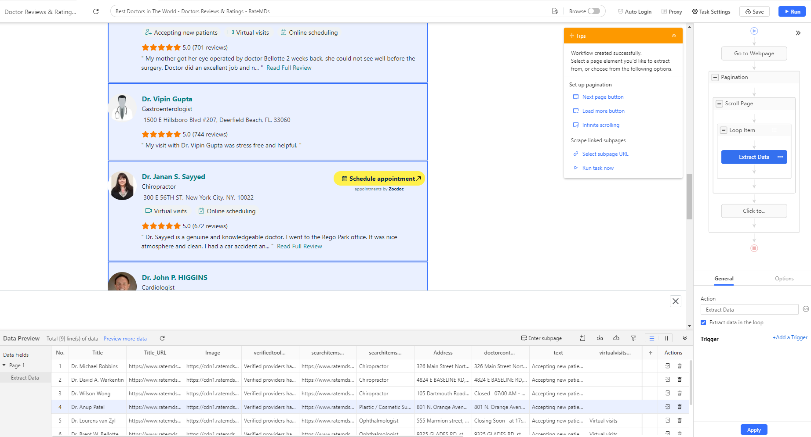
Task: Switch to the Options tab
Action: pos(784,279)
